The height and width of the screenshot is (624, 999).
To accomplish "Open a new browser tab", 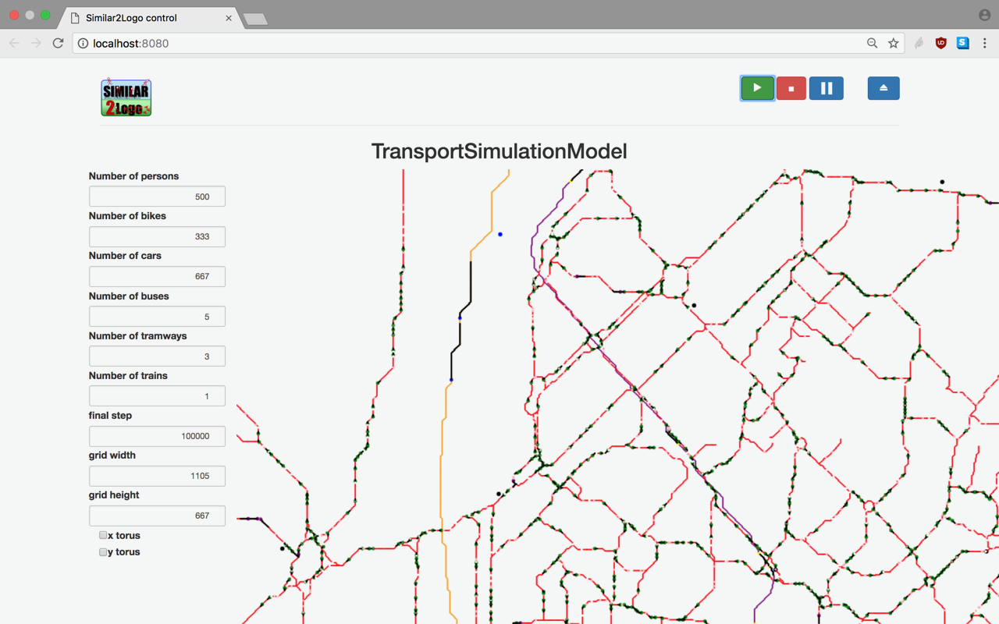I will pyautogui.click(x=255, y=19).
